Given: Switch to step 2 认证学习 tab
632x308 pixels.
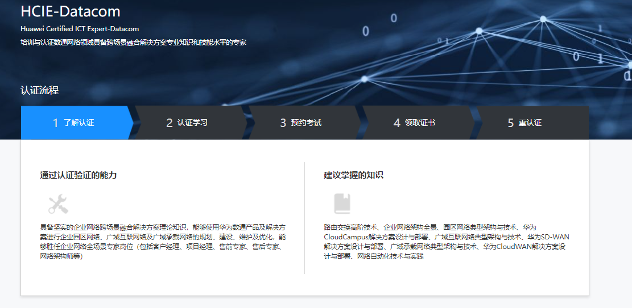Looking at the screenshot, I should [191, 123].
